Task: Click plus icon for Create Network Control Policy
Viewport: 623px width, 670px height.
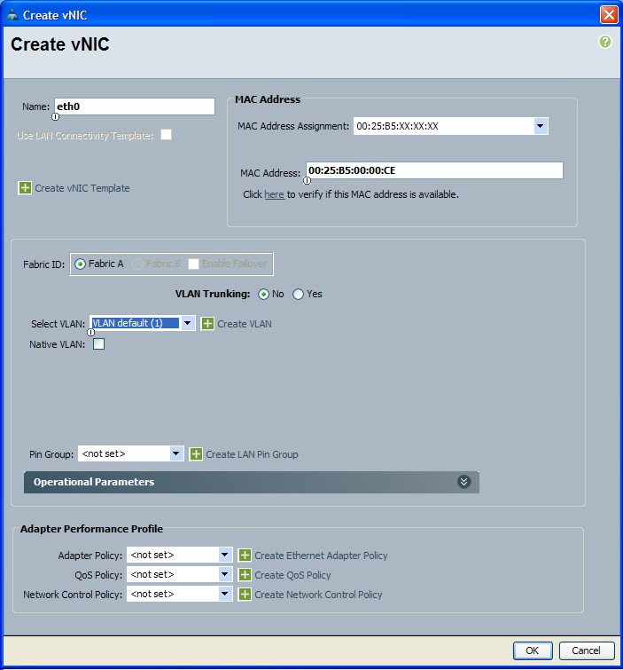Action: pos(245,594)
